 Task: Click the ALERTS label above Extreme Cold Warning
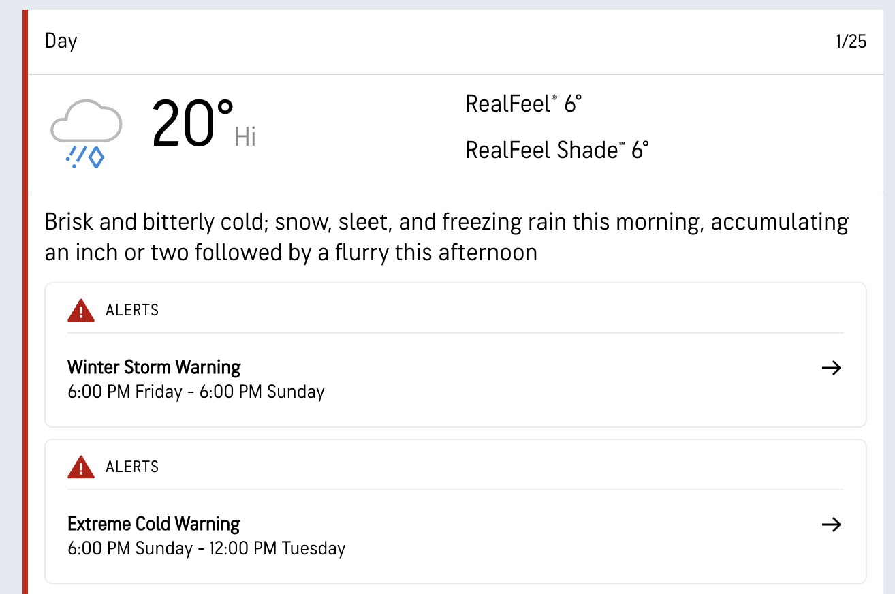132,467
